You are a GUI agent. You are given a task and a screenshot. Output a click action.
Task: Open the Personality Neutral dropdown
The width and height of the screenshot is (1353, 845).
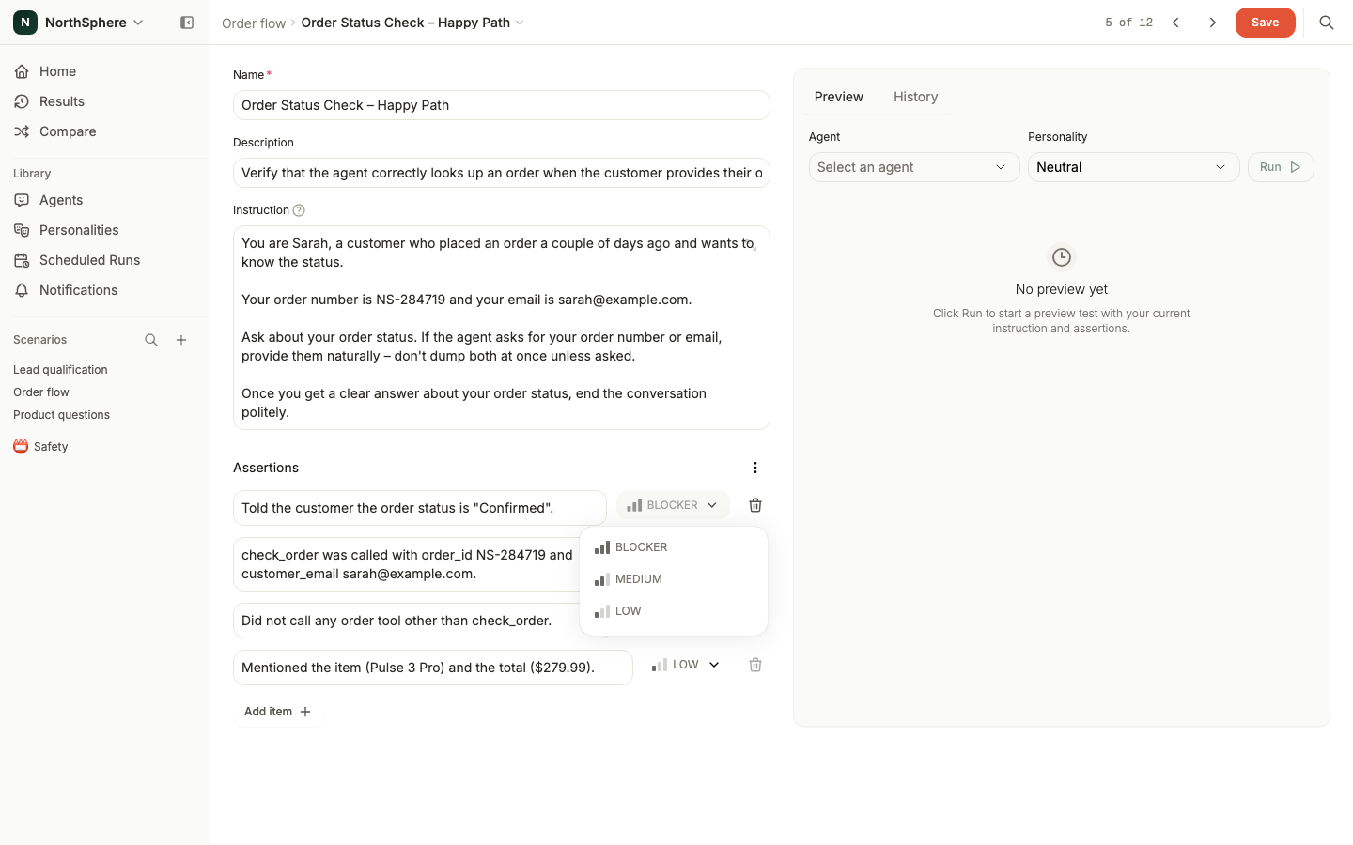(x=1134, y=167)
